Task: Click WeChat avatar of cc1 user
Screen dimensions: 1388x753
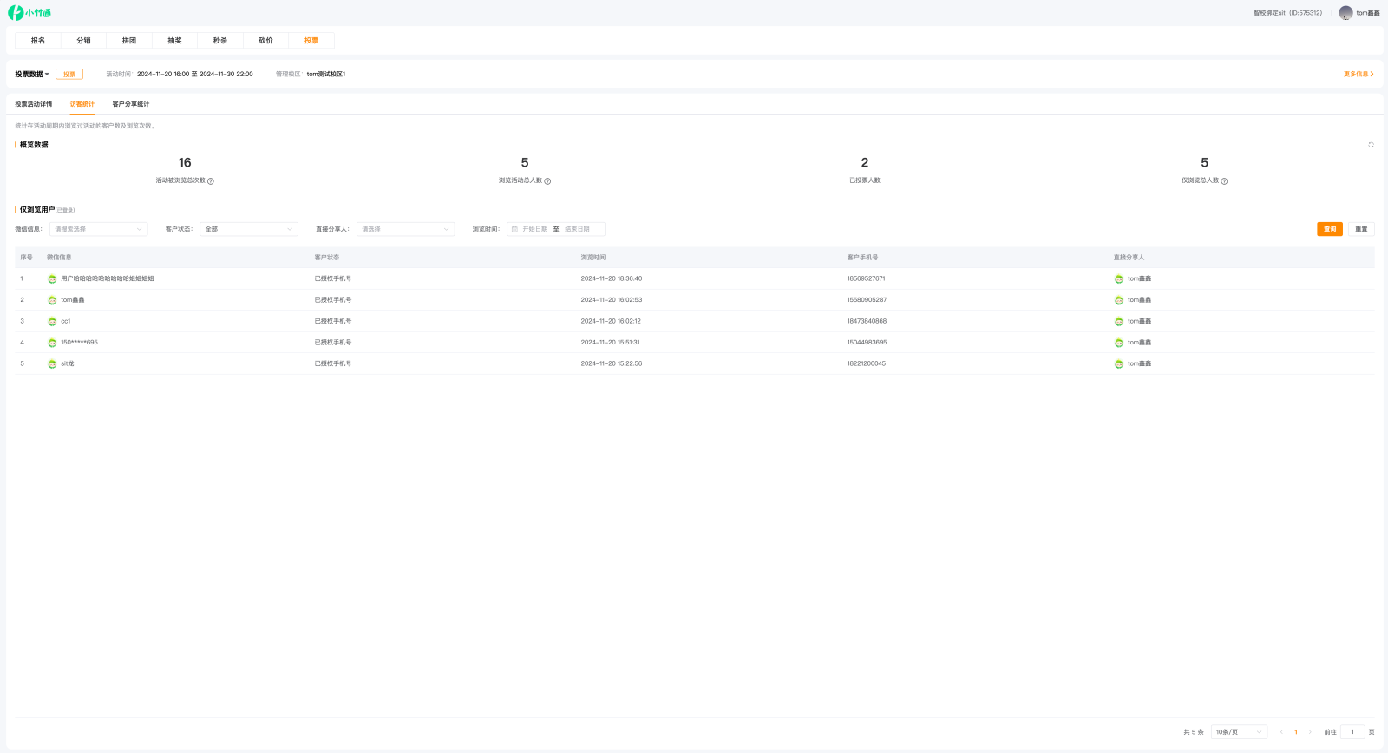Action: pos(52,322)
